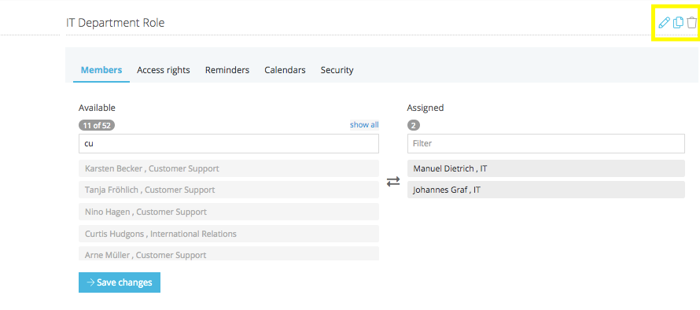700x310 pixels.
Task: Select Tanja Fröhlich, Customer Support
Action: point(229,190)
